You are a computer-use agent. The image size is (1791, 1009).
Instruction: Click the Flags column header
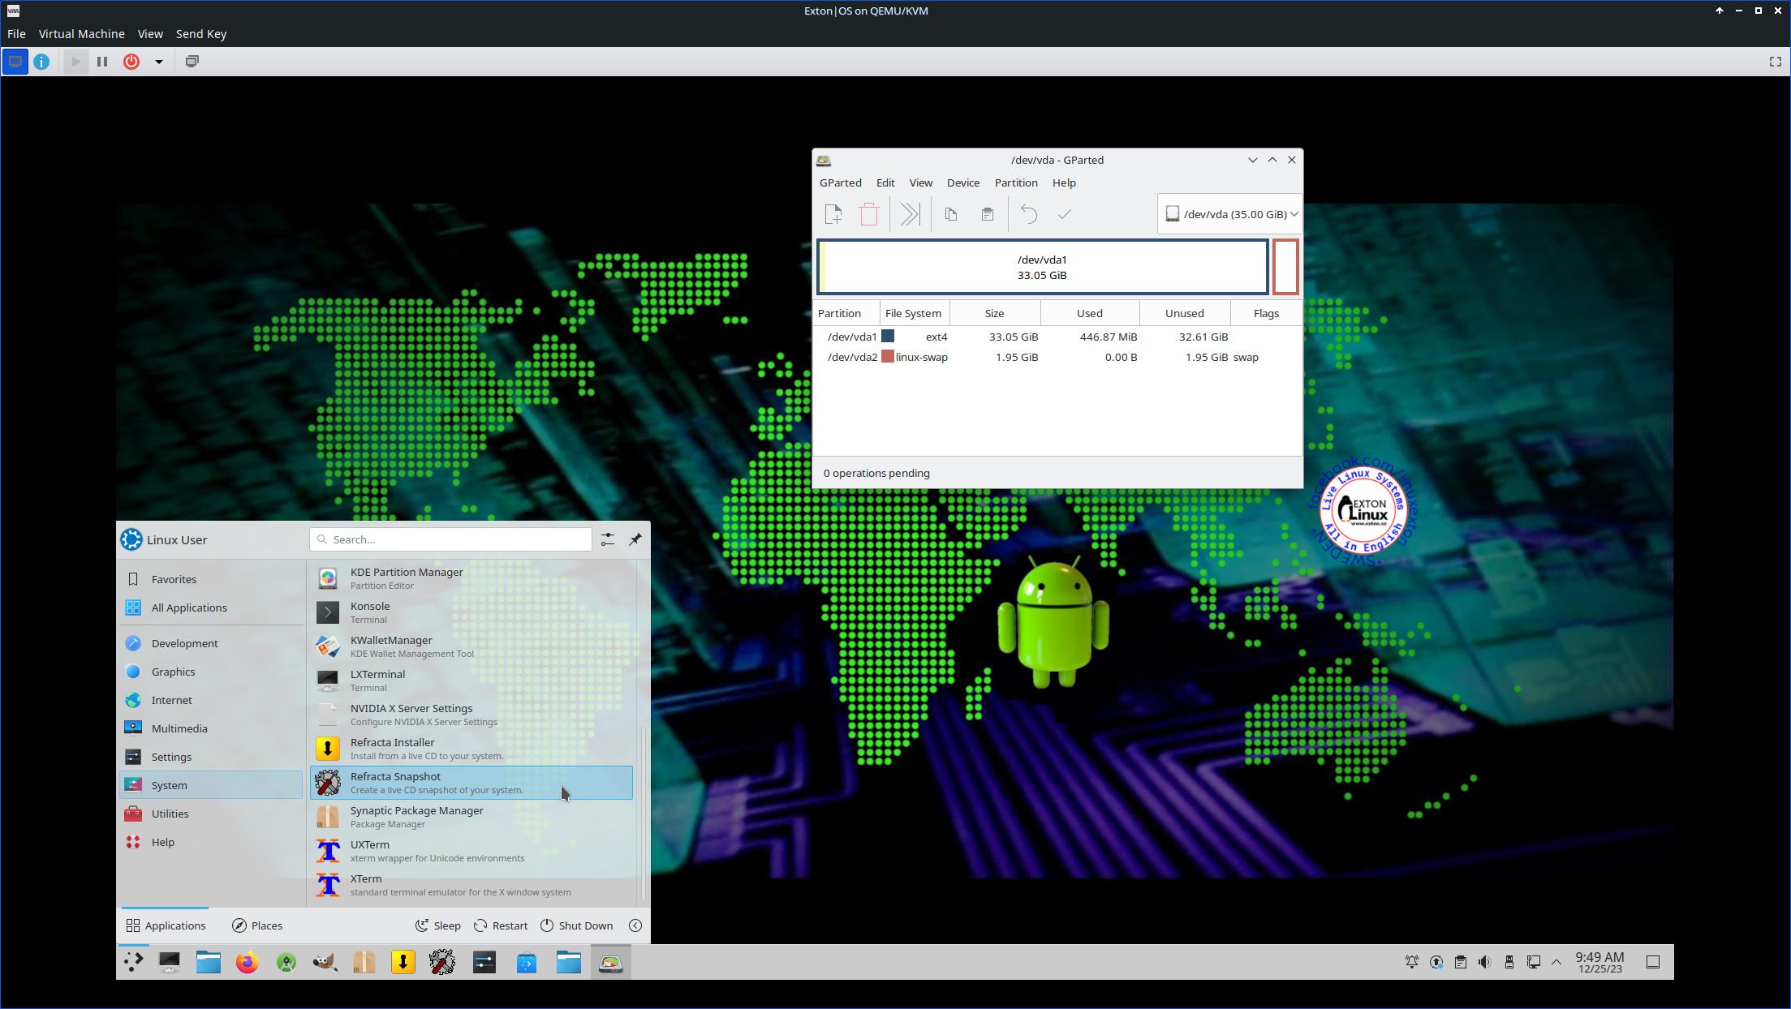click(x=1266, y=313)
